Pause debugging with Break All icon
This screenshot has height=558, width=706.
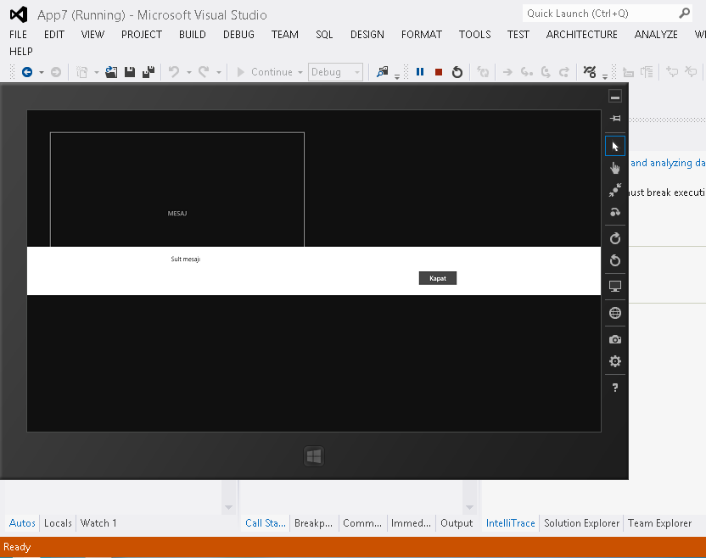click(420, 72)
